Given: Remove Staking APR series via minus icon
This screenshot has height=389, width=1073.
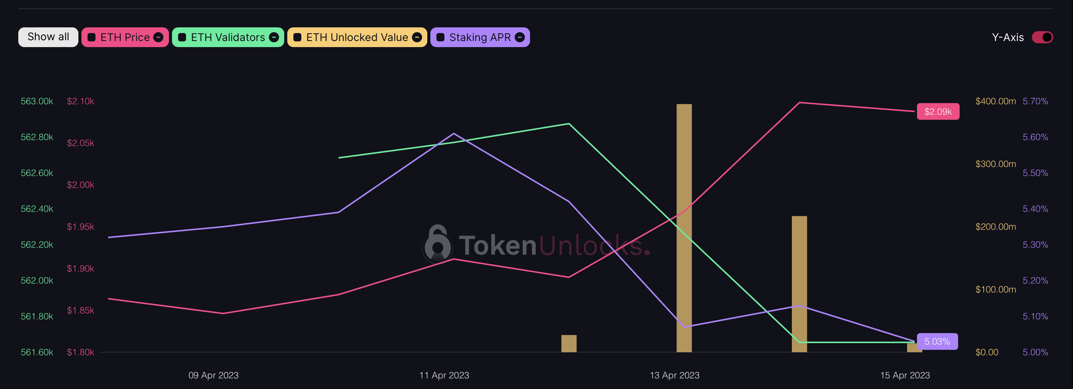Looking at the screenshot, I should point(519,38).
